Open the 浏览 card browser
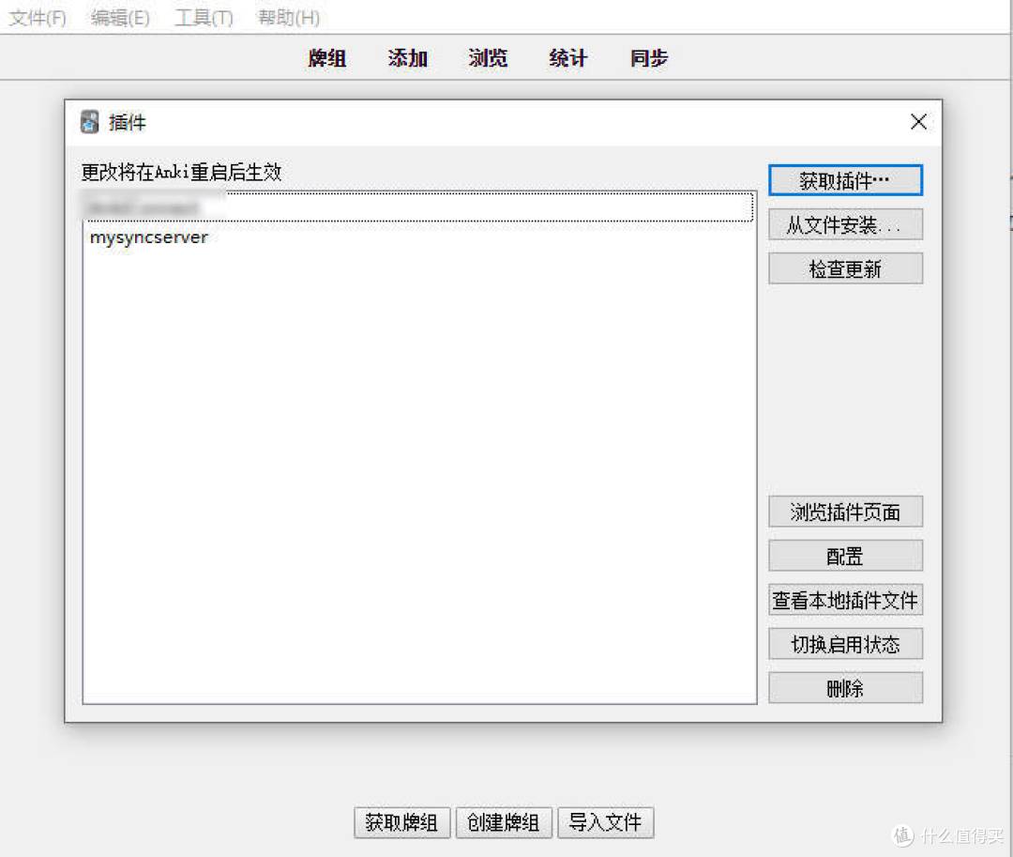 tap(487, 58)
